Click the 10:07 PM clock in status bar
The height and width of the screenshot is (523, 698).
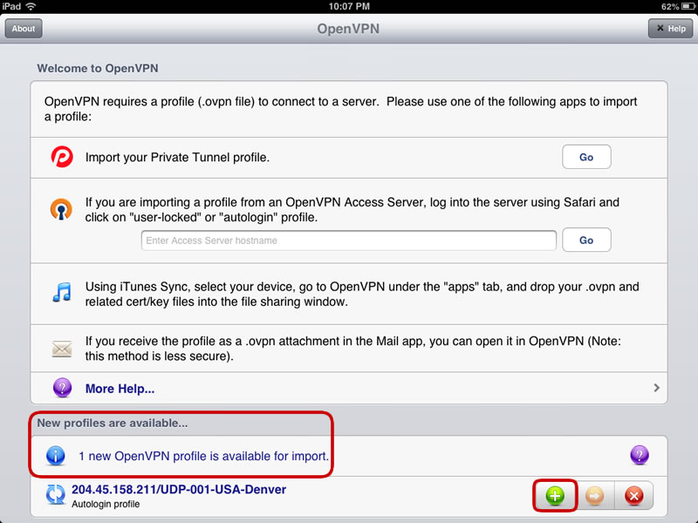click(349, 6)
